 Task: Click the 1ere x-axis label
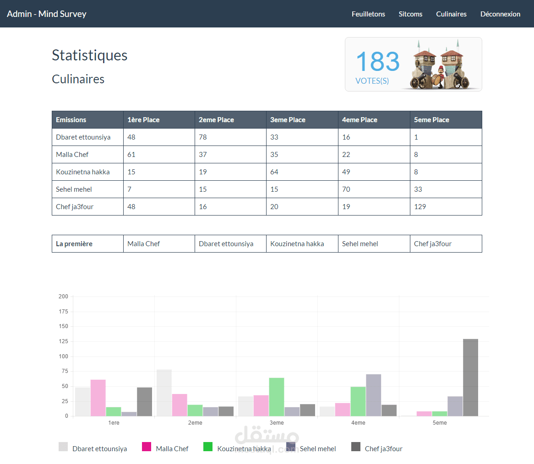coord(114,422)
